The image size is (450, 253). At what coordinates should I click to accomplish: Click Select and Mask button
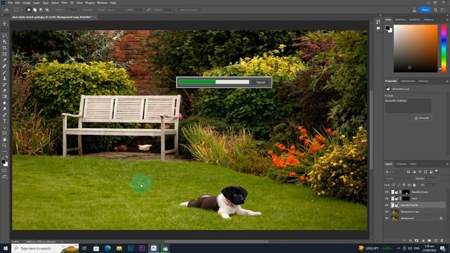[x=188, y=10]
